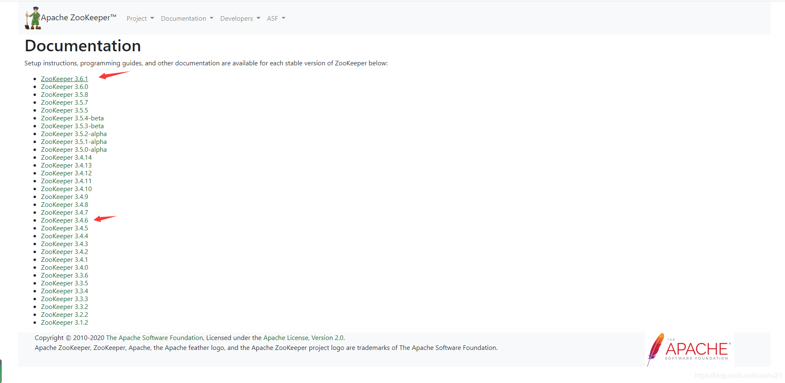Open ZooKeeper 3.4.3 documentation link
Image resolution: width=785 pixels, height=383 pixels.
tap(65, 244)
